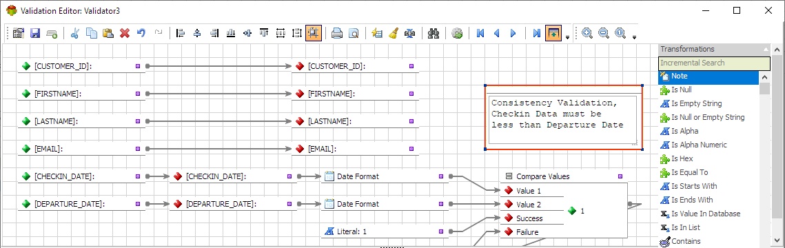Center selected items horizontally
The image size is (785, 248).
(x=197, y=34)
